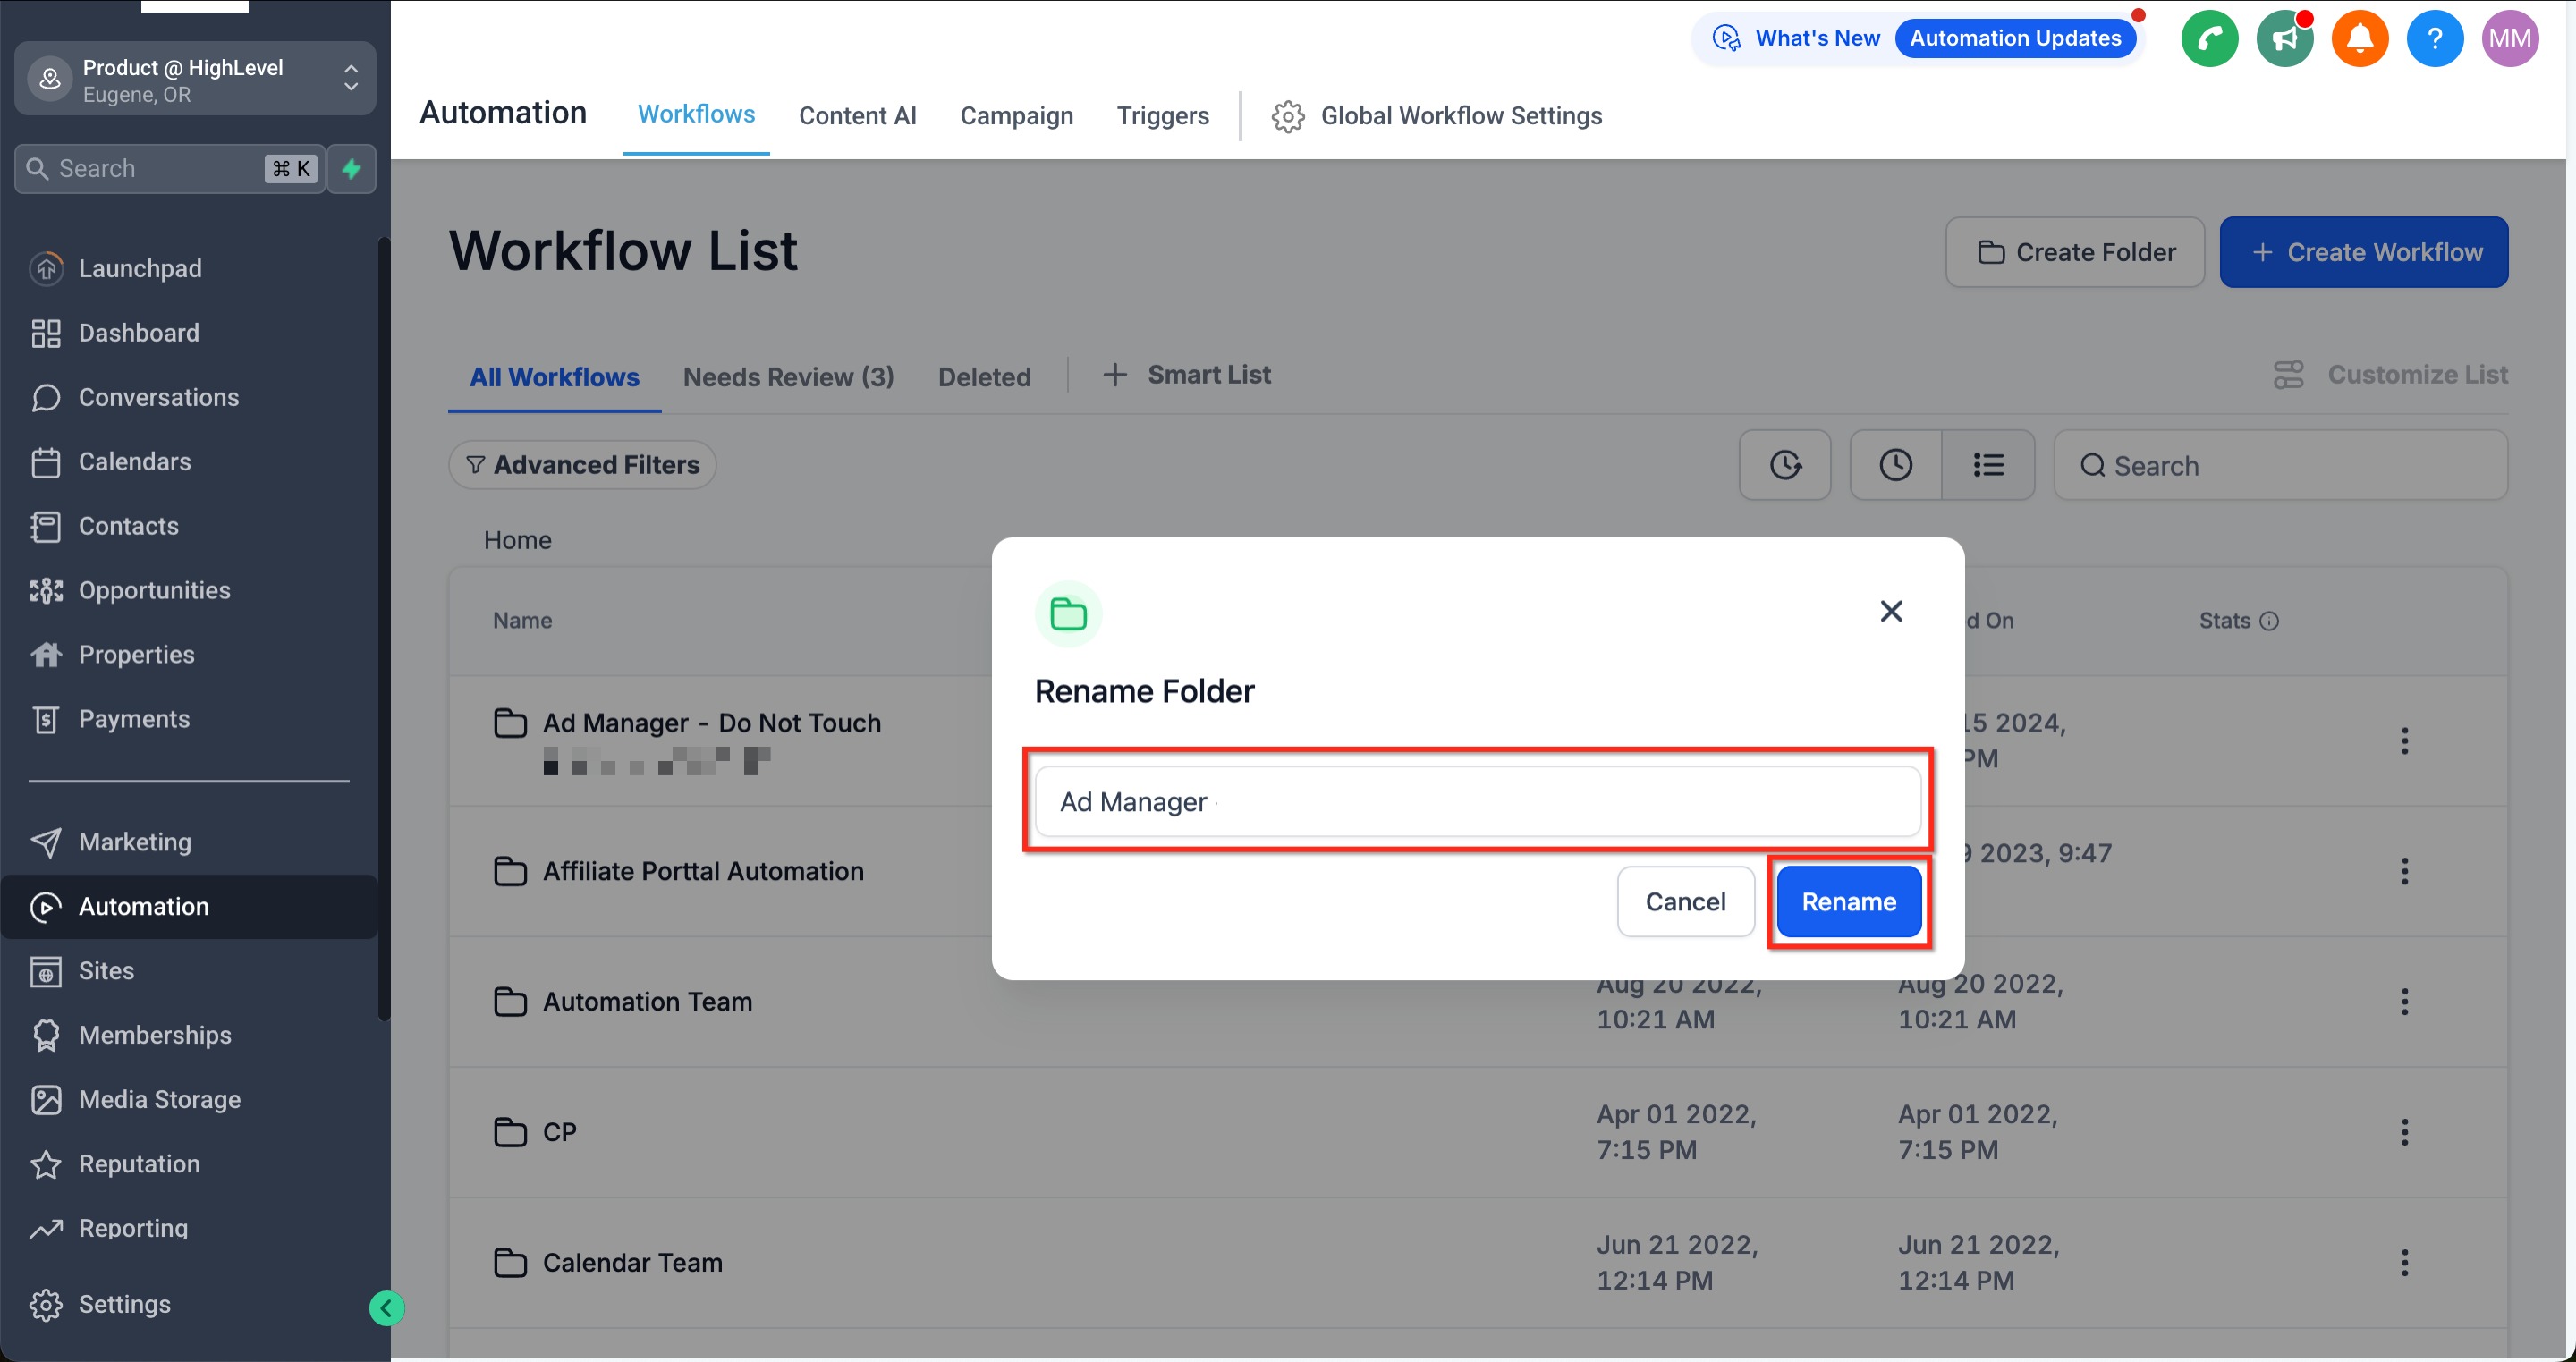The width and height of the screenshot is (2576, 1362).
Task: Click the blue Rename button
Action: click(x=1848, y=901)
